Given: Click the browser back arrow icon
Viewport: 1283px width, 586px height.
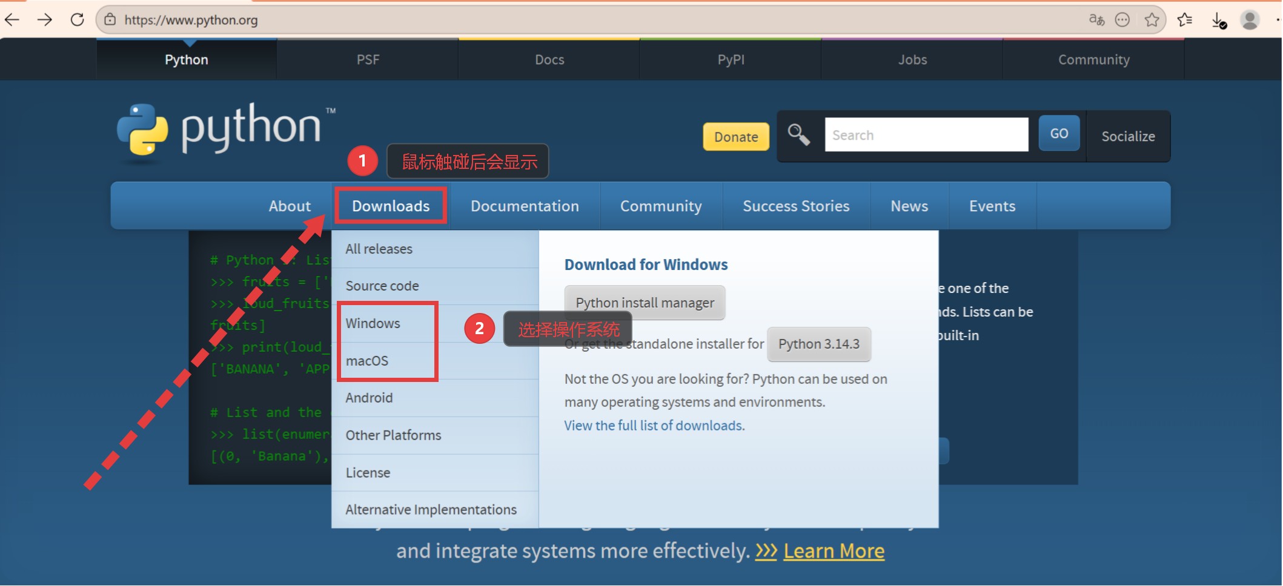Looking at the screenshot, I should point(13,20).
